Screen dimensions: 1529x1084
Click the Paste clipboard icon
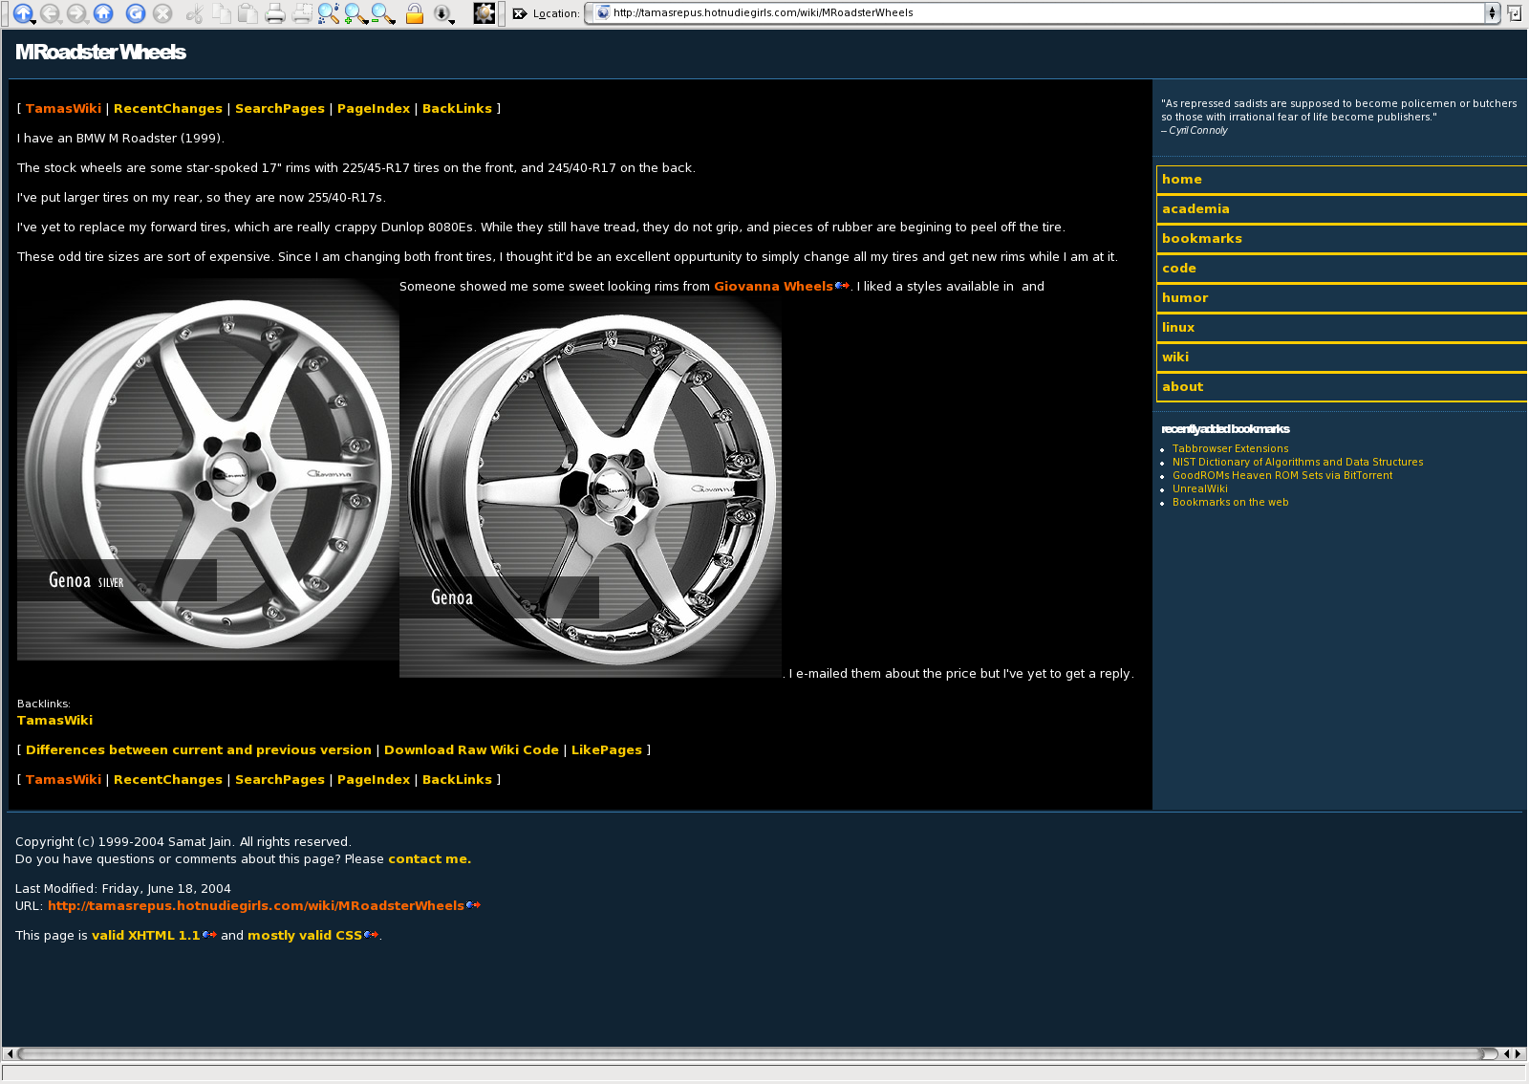tap(248, 13)
